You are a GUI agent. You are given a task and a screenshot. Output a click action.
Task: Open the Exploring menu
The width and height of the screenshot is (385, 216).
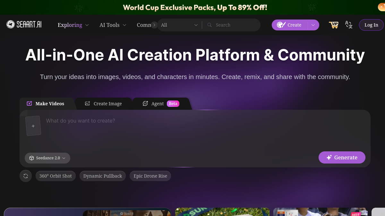tap(73, 25)
